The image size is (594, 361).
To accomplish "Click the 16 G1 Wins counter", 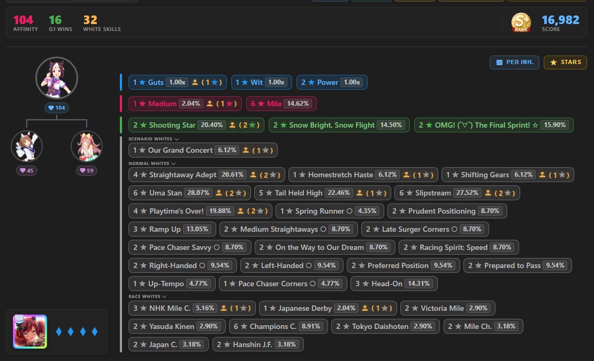I will click(60, 23).
